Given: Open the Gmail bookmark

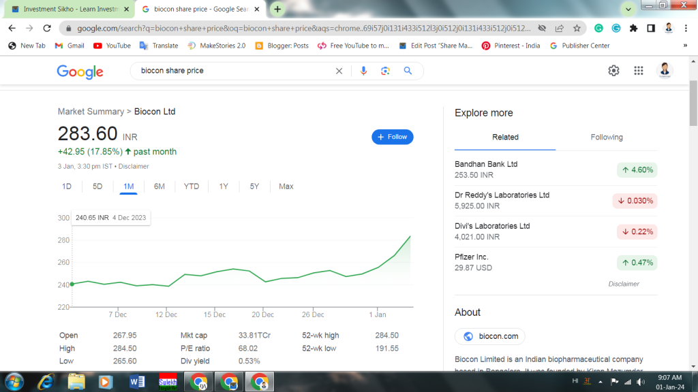Looking at the screenshot, I should tap(70, 46).
